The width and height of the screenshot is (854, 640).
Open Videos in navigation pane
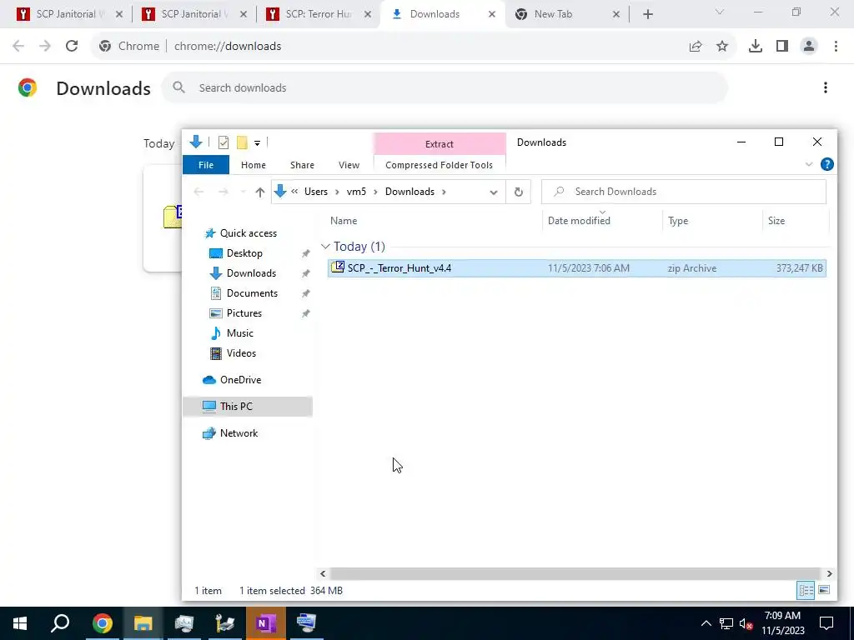pos(241,353)
